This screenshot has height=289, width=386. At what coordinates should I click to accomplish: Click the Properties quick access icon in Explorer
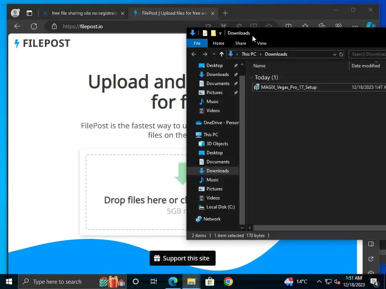[x=205, y=33]
